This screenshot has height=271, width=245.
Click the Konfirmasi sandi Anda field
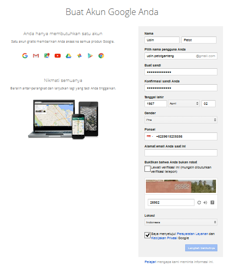[x=181, y=88]
